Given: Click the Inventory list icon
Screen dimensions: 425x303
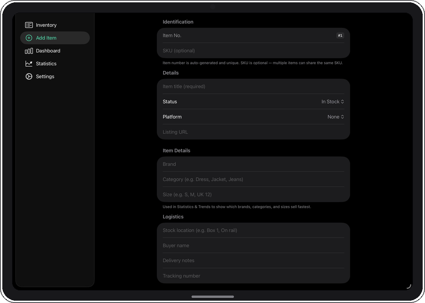Looking at the screenshot, I should coord(29,25).
